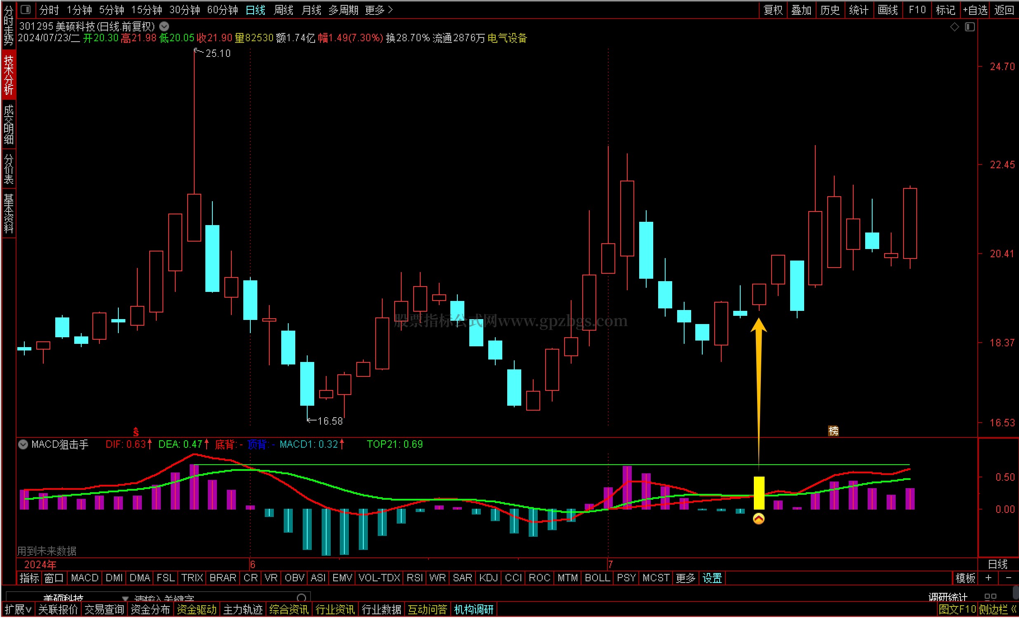Image resolution: width=1019 pixels, height=618 pixels.
Task: Open the 多周期 multi-period view
Action: click(x=344, y=9)
